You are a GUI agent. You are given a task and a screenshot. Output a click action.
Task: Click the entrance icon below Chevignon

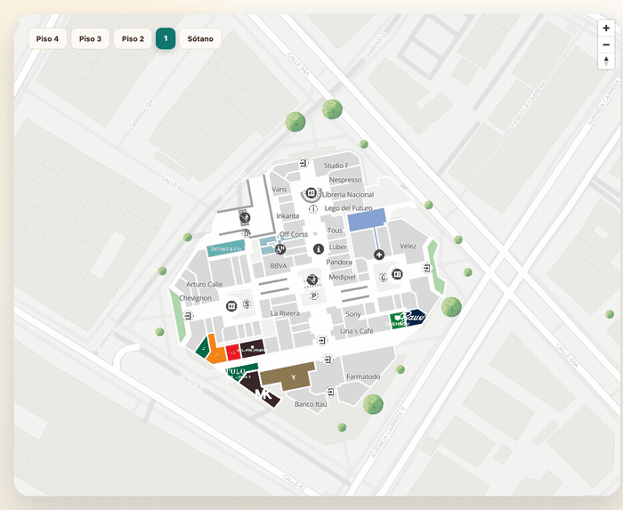click(188, 316)
